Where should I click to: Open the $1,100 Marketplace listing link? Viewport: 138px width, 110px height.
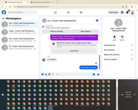[57, 28]
